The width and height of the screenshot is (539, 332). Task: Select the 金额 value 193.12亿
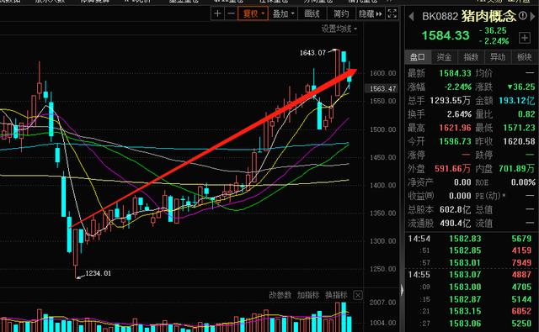coord(516,101)
